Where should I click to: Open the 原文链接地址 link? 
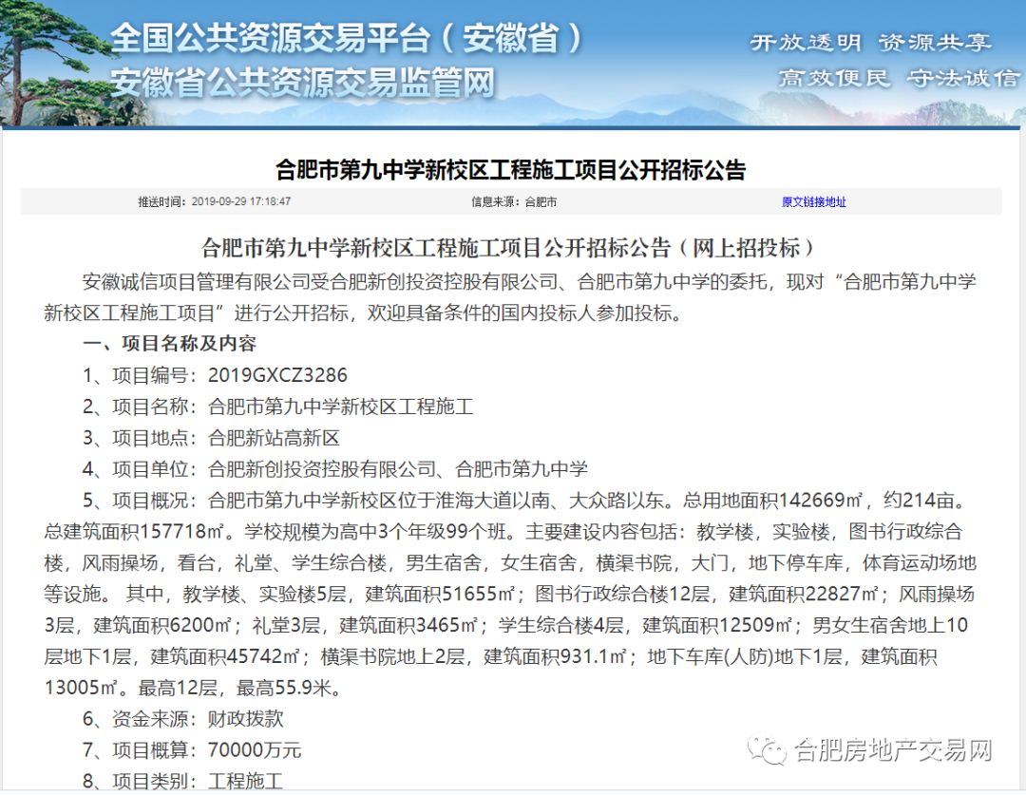(x=813, y=202)
